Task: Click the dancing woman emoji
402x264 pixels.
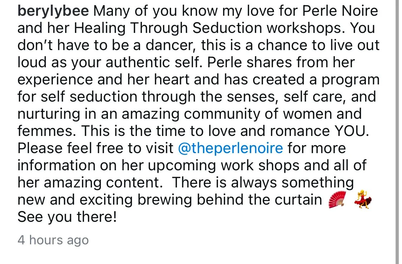Action: (x=363, y=199)
